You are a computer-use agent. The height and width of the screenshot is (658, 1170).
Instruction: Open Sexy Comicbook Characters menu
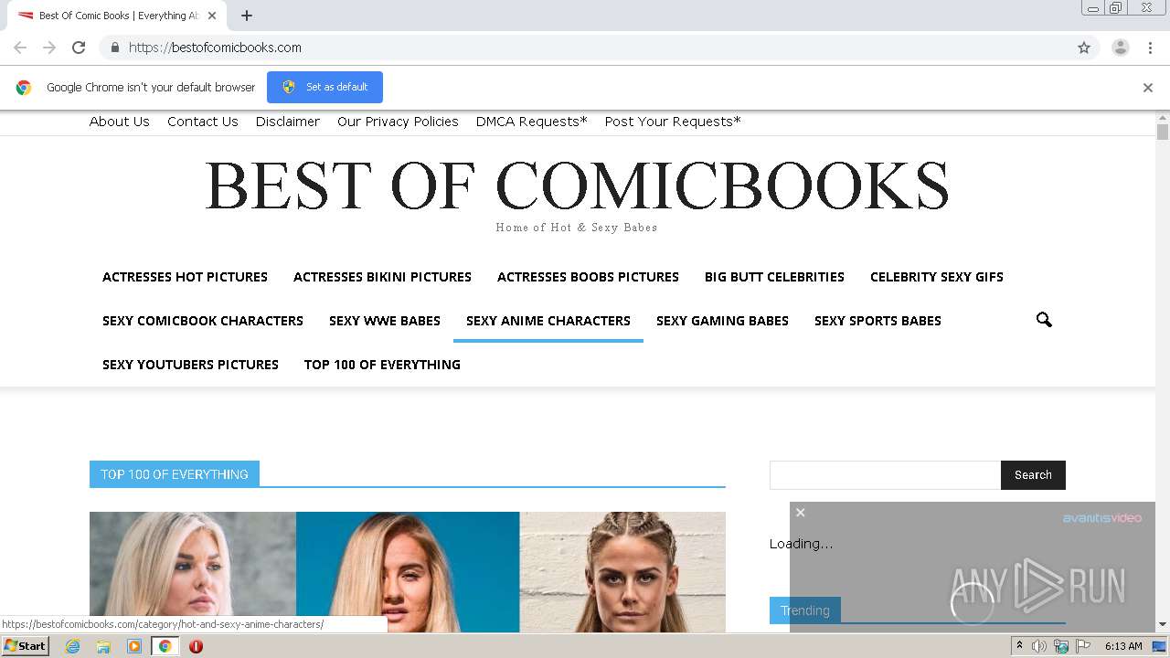pyautogui.click(x=203, y=321)
